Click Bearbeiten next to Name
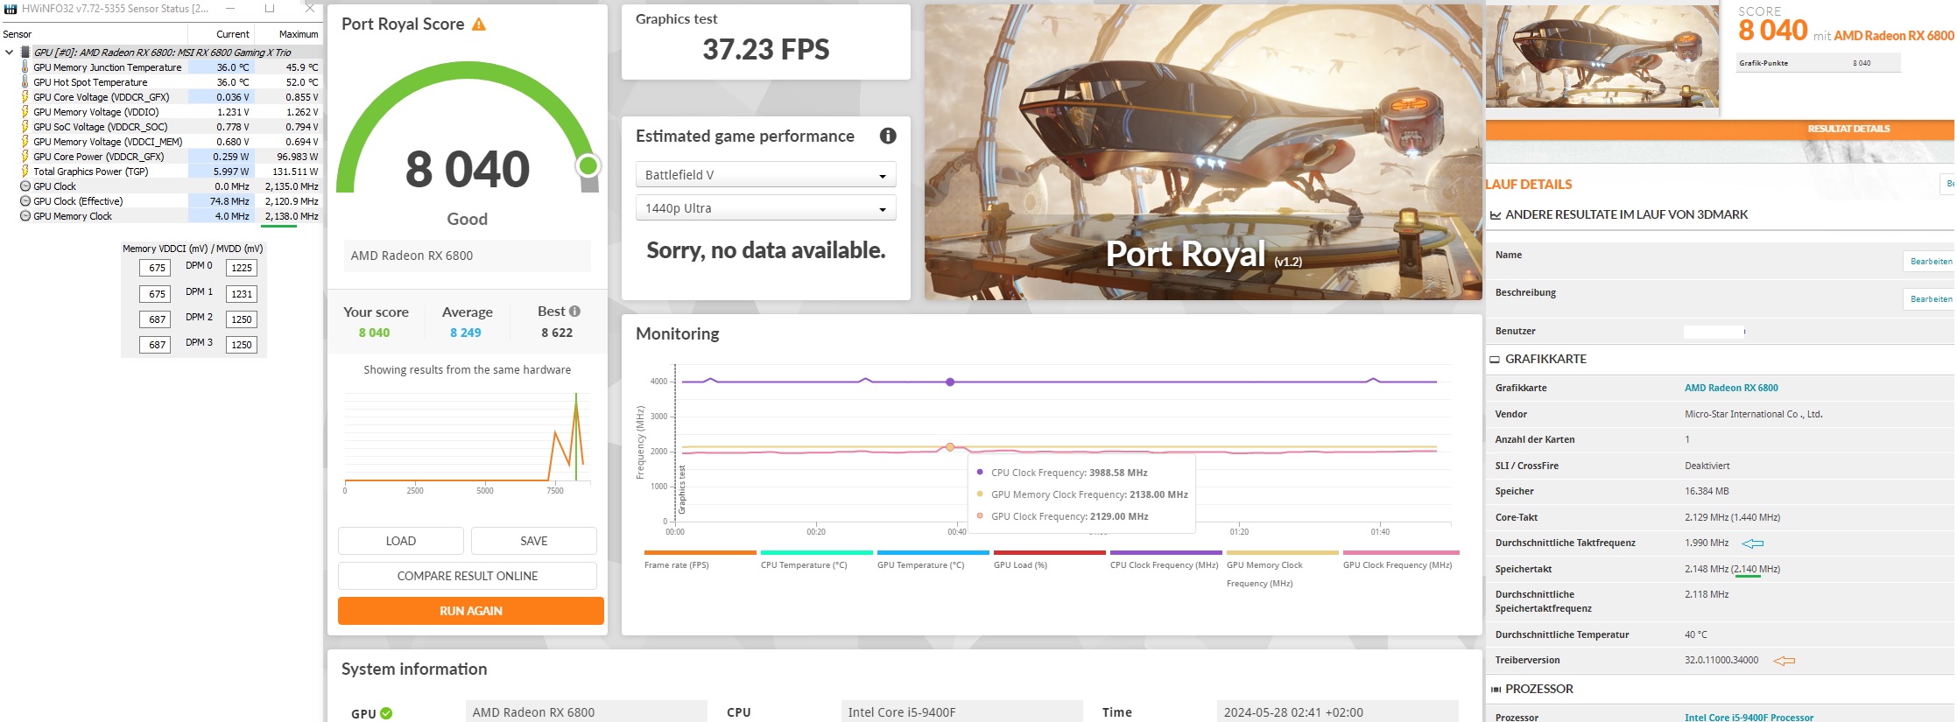Image resolution: width=1957 pixels, height=722 pixels. point(1931,262)
